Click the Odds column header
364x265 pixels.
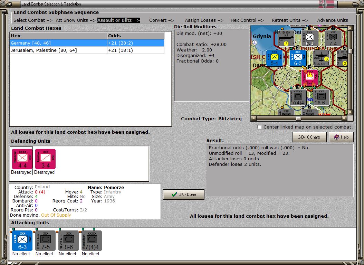tap(136, 36)
